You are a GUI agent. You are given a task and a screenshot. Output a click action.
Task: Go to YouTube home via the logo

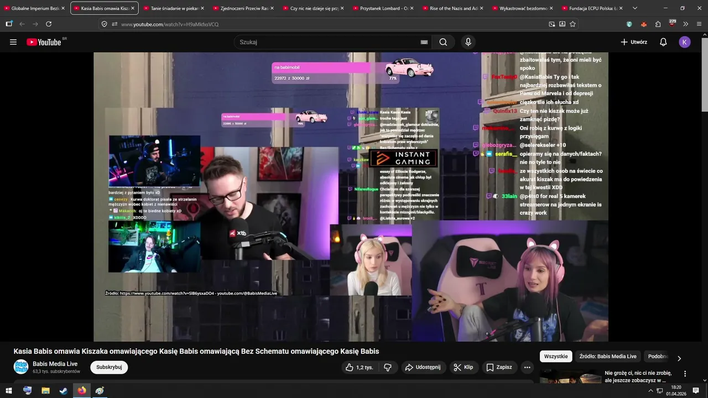click(44, 42)
